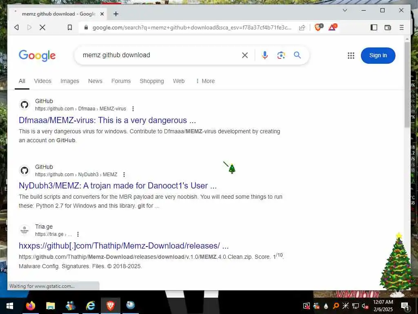Image resolution: width=418 pixels, height=314 pixels.
Task: Search by voice microphone icon
Action: click(265, 55)
